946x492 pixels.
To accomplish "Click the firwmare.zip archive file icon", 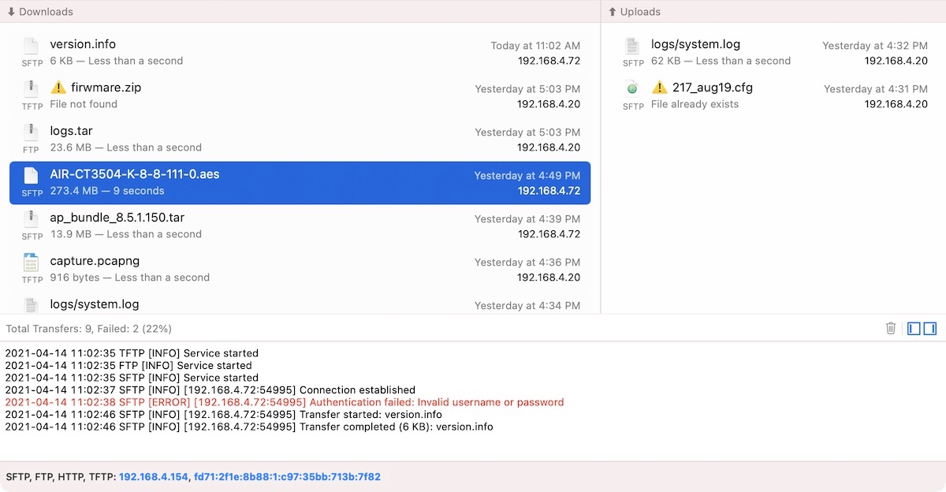I will (x=31, y=90).
